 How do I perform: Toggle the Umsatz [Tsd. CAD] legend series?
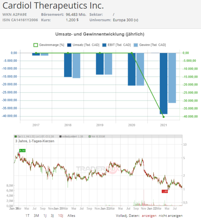83,45
